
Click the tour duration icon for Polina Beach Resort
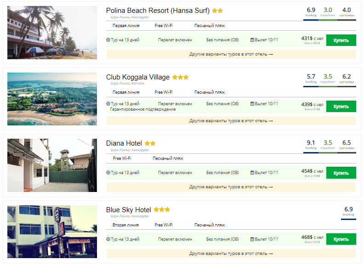108,40
